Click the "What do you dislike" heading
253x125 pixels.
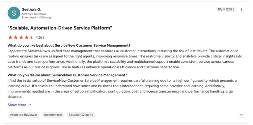[x=67, y=75]
